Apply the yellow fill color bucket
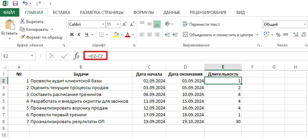 click(x=116, y=35)
